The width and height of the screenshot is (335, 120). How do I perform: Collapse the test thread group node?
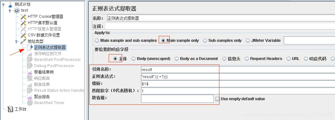pyautogui.click(x=10, y=10)
